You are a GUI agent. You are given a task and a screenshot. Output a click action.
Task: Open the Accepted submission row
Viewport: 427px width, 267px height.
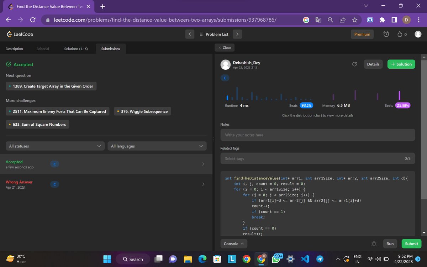[x=106, y=164]
